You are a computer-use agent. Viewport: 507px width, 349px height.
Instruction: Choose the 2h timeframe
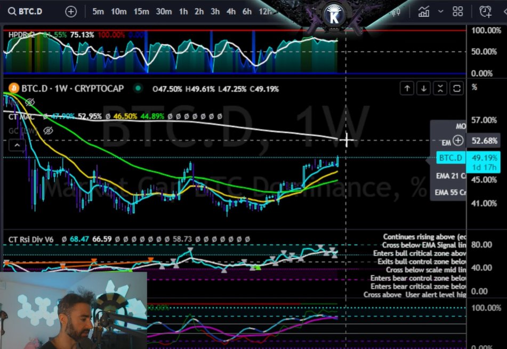[199, 12]
